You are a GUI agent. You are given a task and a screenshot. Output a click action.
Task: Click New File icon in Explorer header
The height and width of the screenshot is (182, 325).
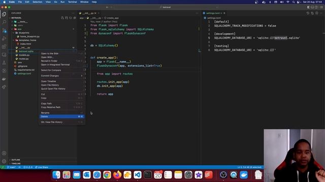click(62, 18)
